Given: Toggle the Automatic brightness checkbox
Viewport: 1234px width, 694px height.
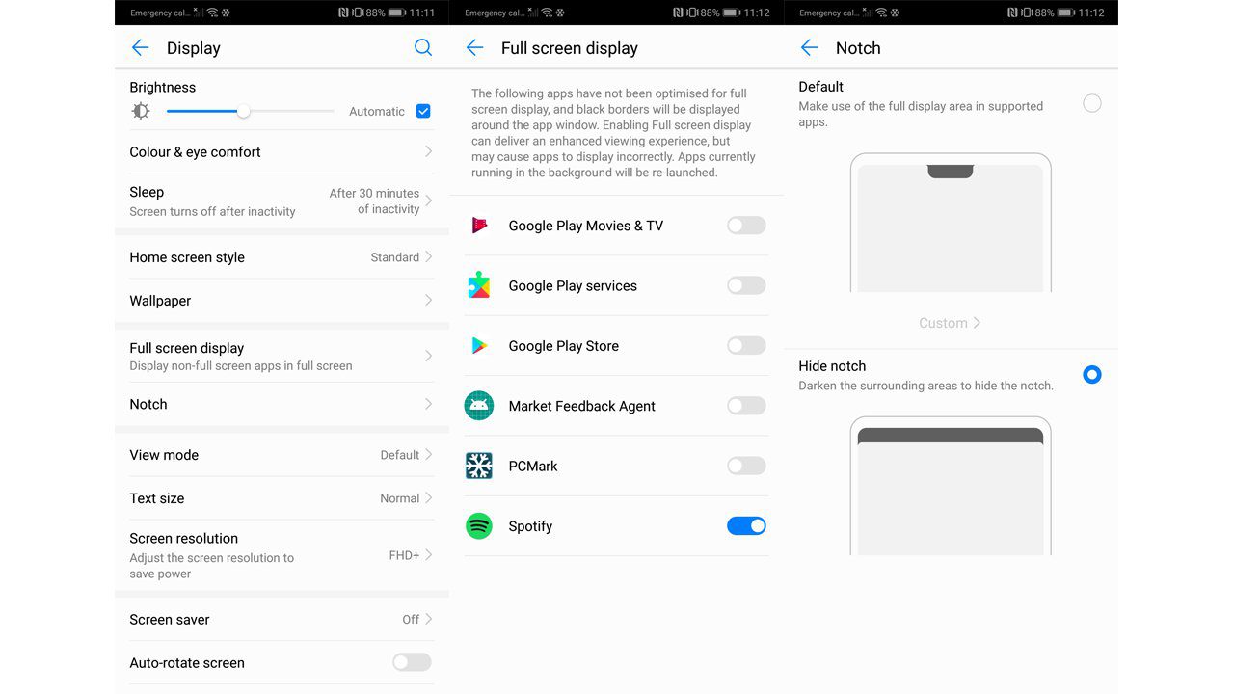Looking at the screenshot, I should coord(423,111).
